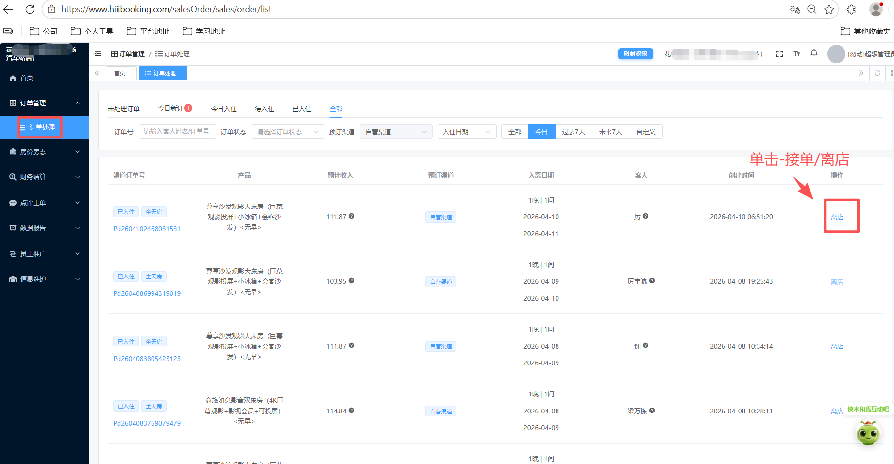The image size is (894, 464).
Task: Open the 预订渠道 自营渠道 dropdown
Action: (x=396, y=132)
